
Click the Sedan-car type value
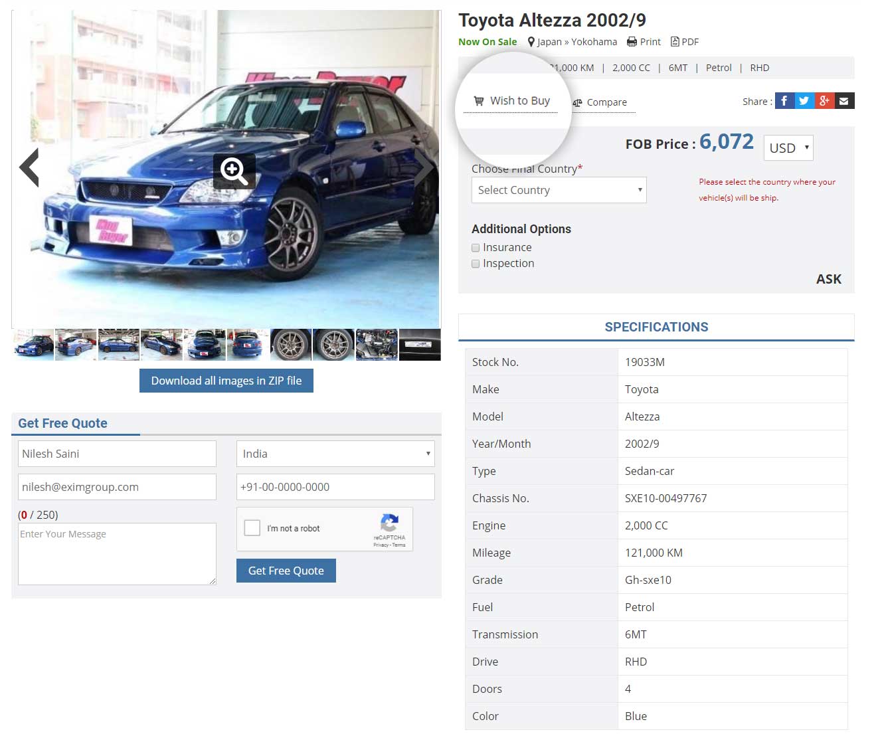[650, 471]
